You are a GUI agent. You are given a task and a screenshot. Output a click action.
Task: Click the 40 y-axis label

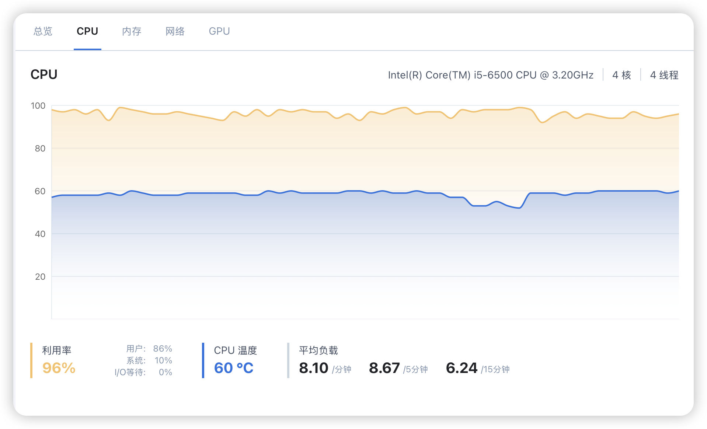pos(40,234)
